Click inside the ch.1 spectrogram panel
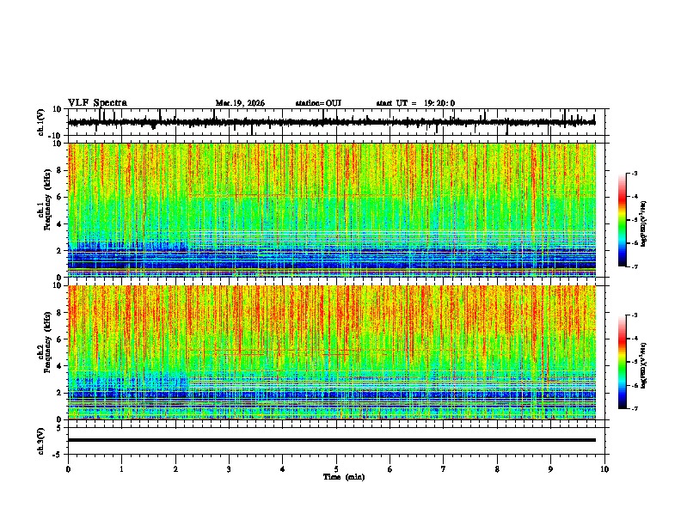The width and height of the screenshot is (681, 526). click(332, 210)
